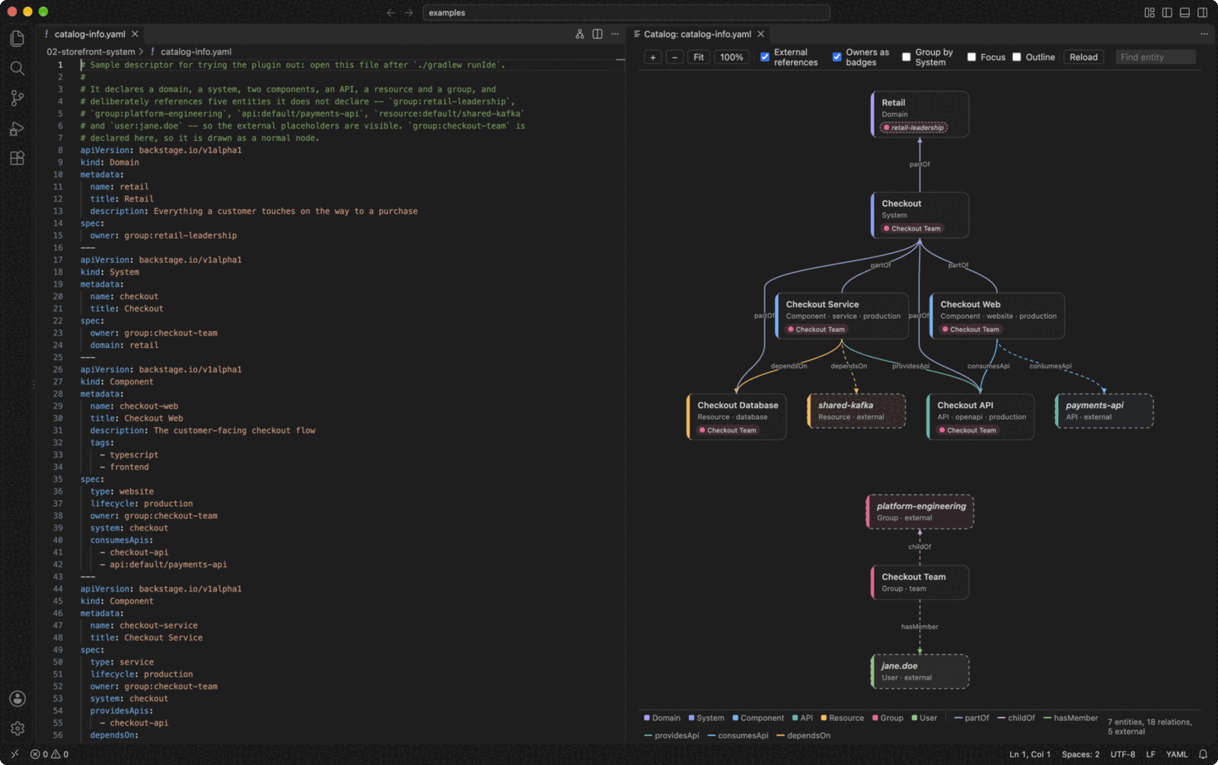Click the remote window indicator in status bar
This screenshot has height=765, width=1218.
pyautogui.click(x=14, y=754)
